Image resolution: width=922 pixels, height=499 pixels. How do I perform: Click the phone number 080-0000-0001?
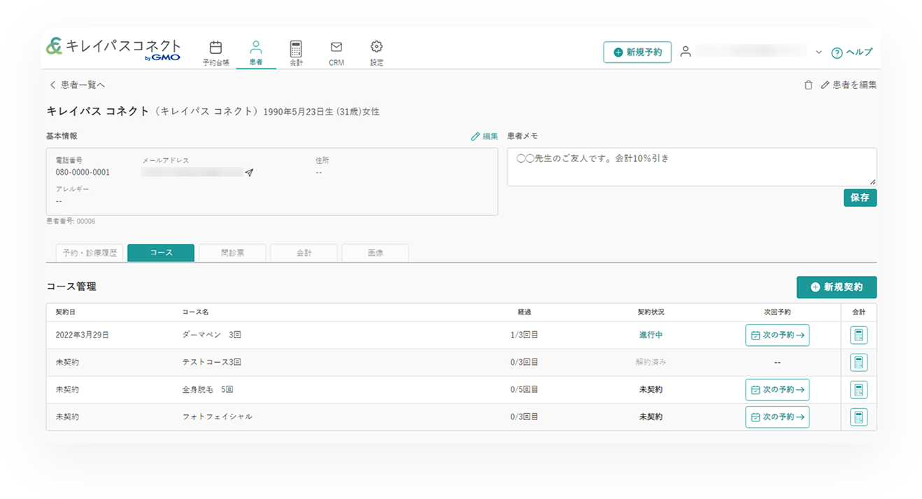(83, 173)
